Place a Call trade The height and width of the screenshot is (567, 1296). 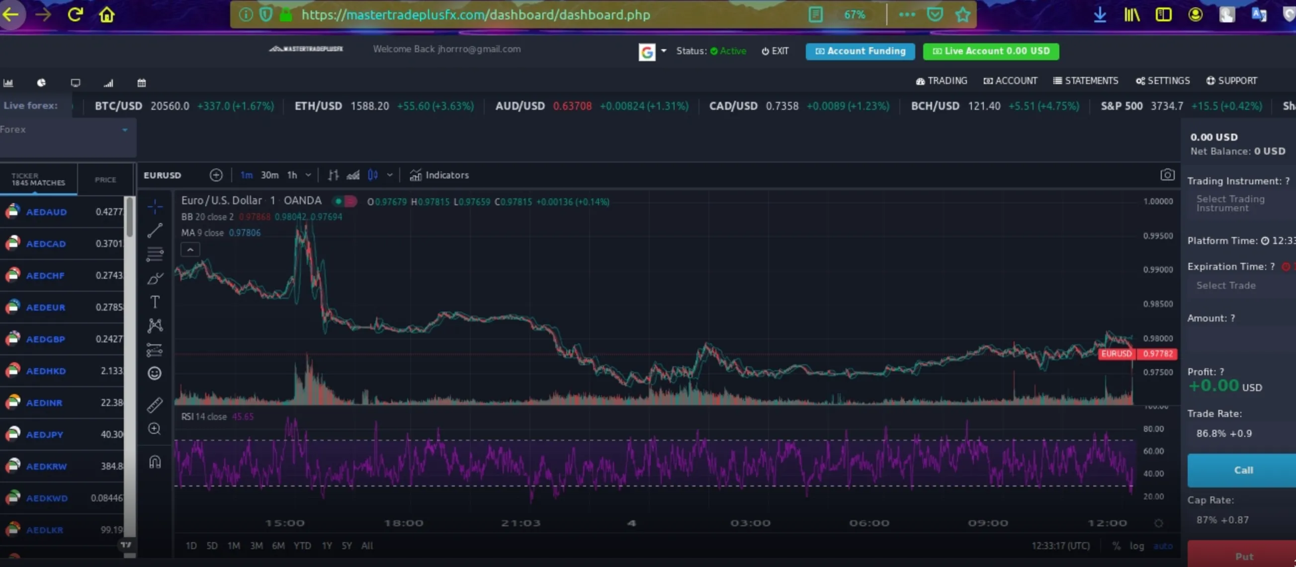(1242, 471)
